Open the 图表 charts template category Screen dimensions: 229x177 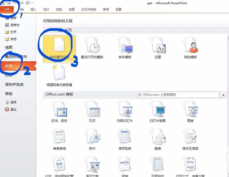pos(190,112)
